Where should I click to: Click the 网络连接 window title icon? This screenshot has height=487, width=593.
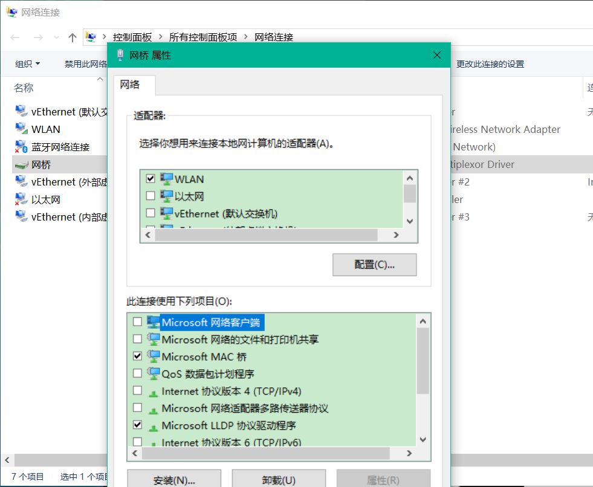point(11,12)
